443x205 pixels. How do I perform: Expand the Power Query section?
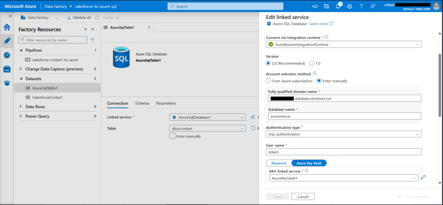pyautogui.click(x=20, y=116)
